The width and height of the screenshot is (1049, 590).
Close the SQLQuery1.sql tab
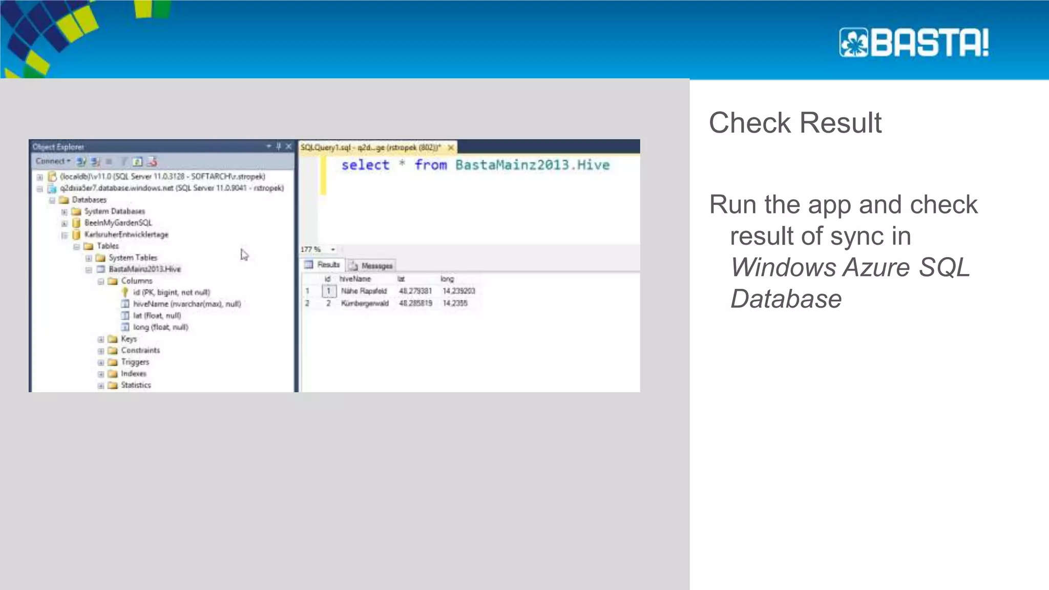(x=451, y=147)
